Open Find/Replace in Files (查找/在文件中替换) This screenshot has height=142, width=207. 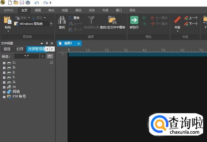pos(112,21)
